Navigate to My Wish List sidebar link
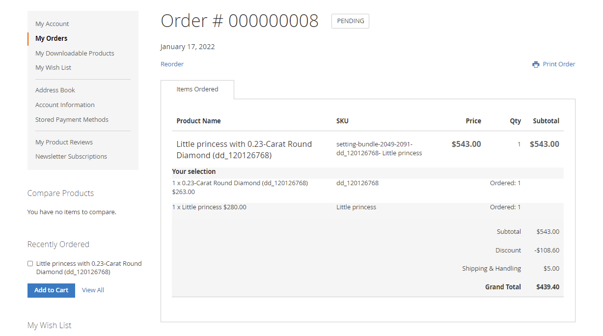This screenshot has height=336, width=603. pyautogui.click(x=53, y=67)
